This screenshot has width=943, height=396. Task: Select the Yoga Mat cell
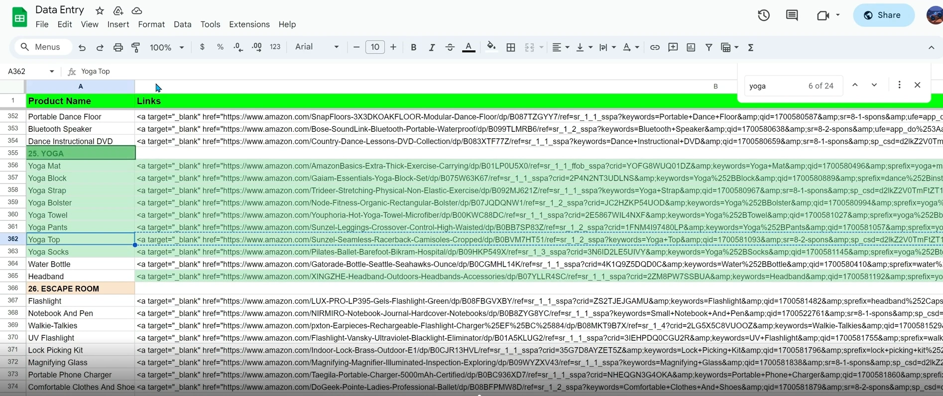point(81,166)
